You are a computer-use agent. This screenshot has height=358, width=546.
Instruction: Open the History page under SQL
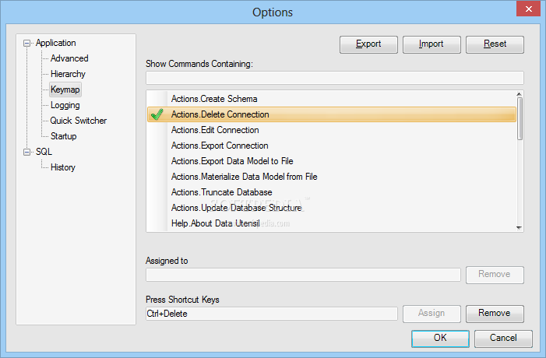coord(63,167)
